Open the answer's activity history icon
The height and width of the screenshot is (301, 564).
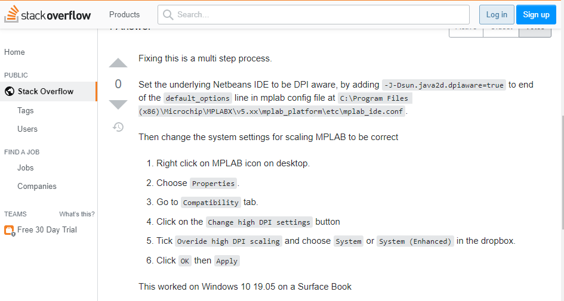pos(118,127)
